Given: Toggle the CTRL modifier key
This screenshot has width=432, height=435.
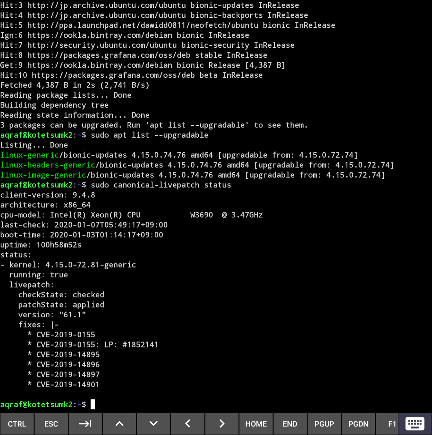Looking at the screenshot, I should [x=17, y=424].
